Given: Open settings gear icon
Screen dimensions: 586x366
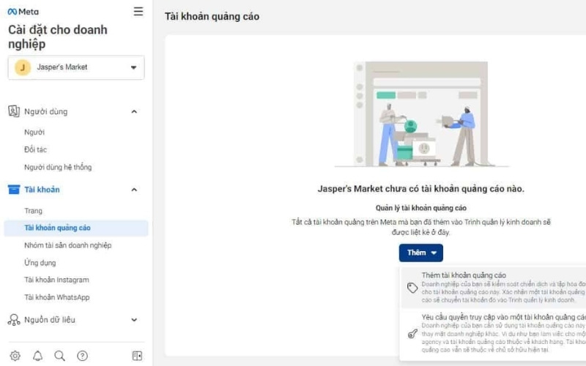Looking at the screenshot, I should [15, 356].
